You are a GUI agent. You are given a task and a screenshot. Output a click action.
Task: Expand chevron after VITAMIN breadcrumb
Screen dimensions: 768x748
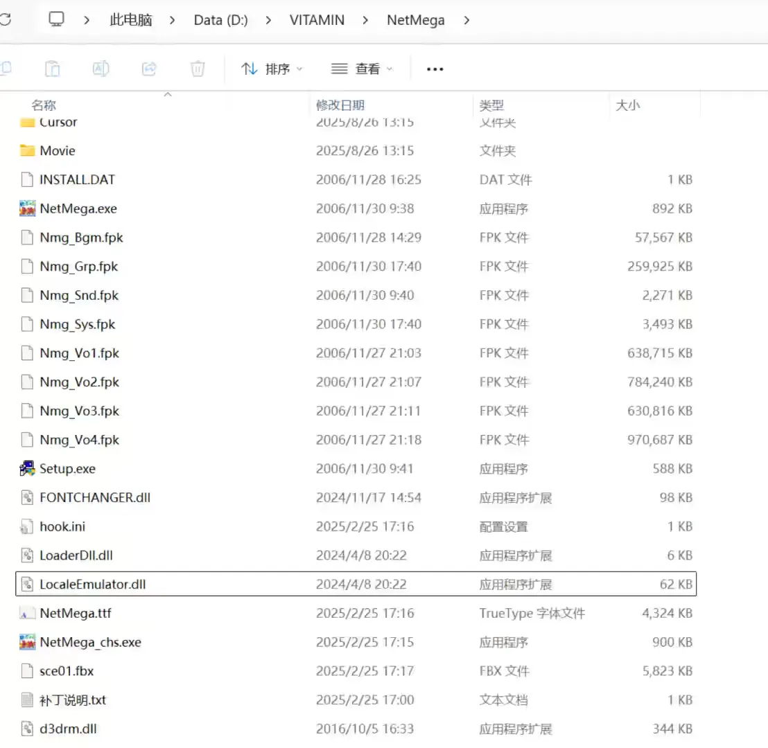click(x=365, y=20)
